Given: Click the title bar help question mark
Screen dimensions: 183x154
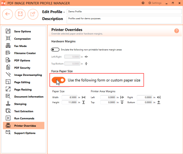Looking at the screenshot, I should click(x=143, y=3).
